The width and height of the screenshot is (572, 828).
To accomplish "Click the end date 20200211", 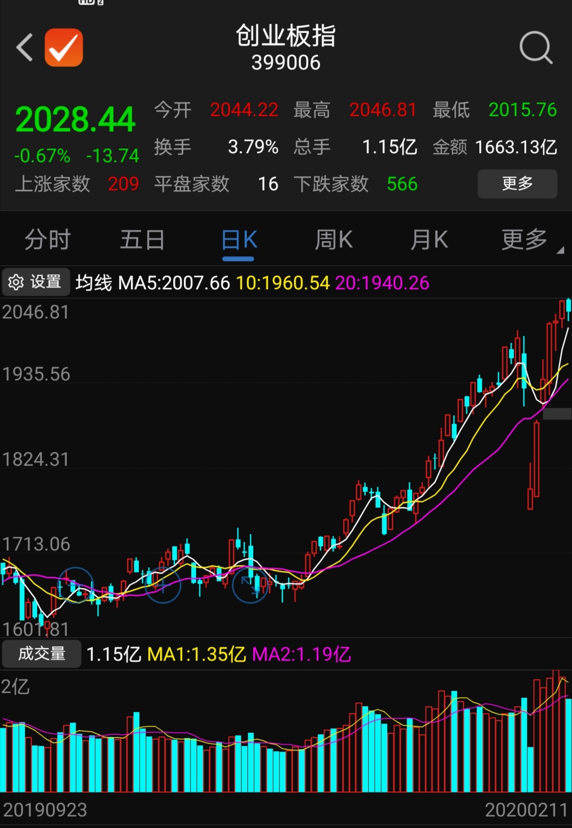I will point(526,810).
